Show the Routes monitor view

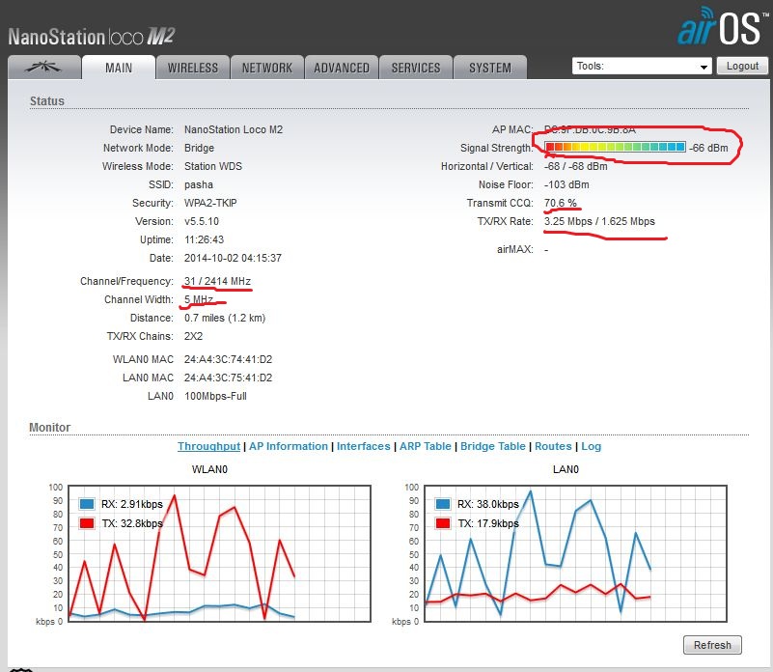[553, 446]
